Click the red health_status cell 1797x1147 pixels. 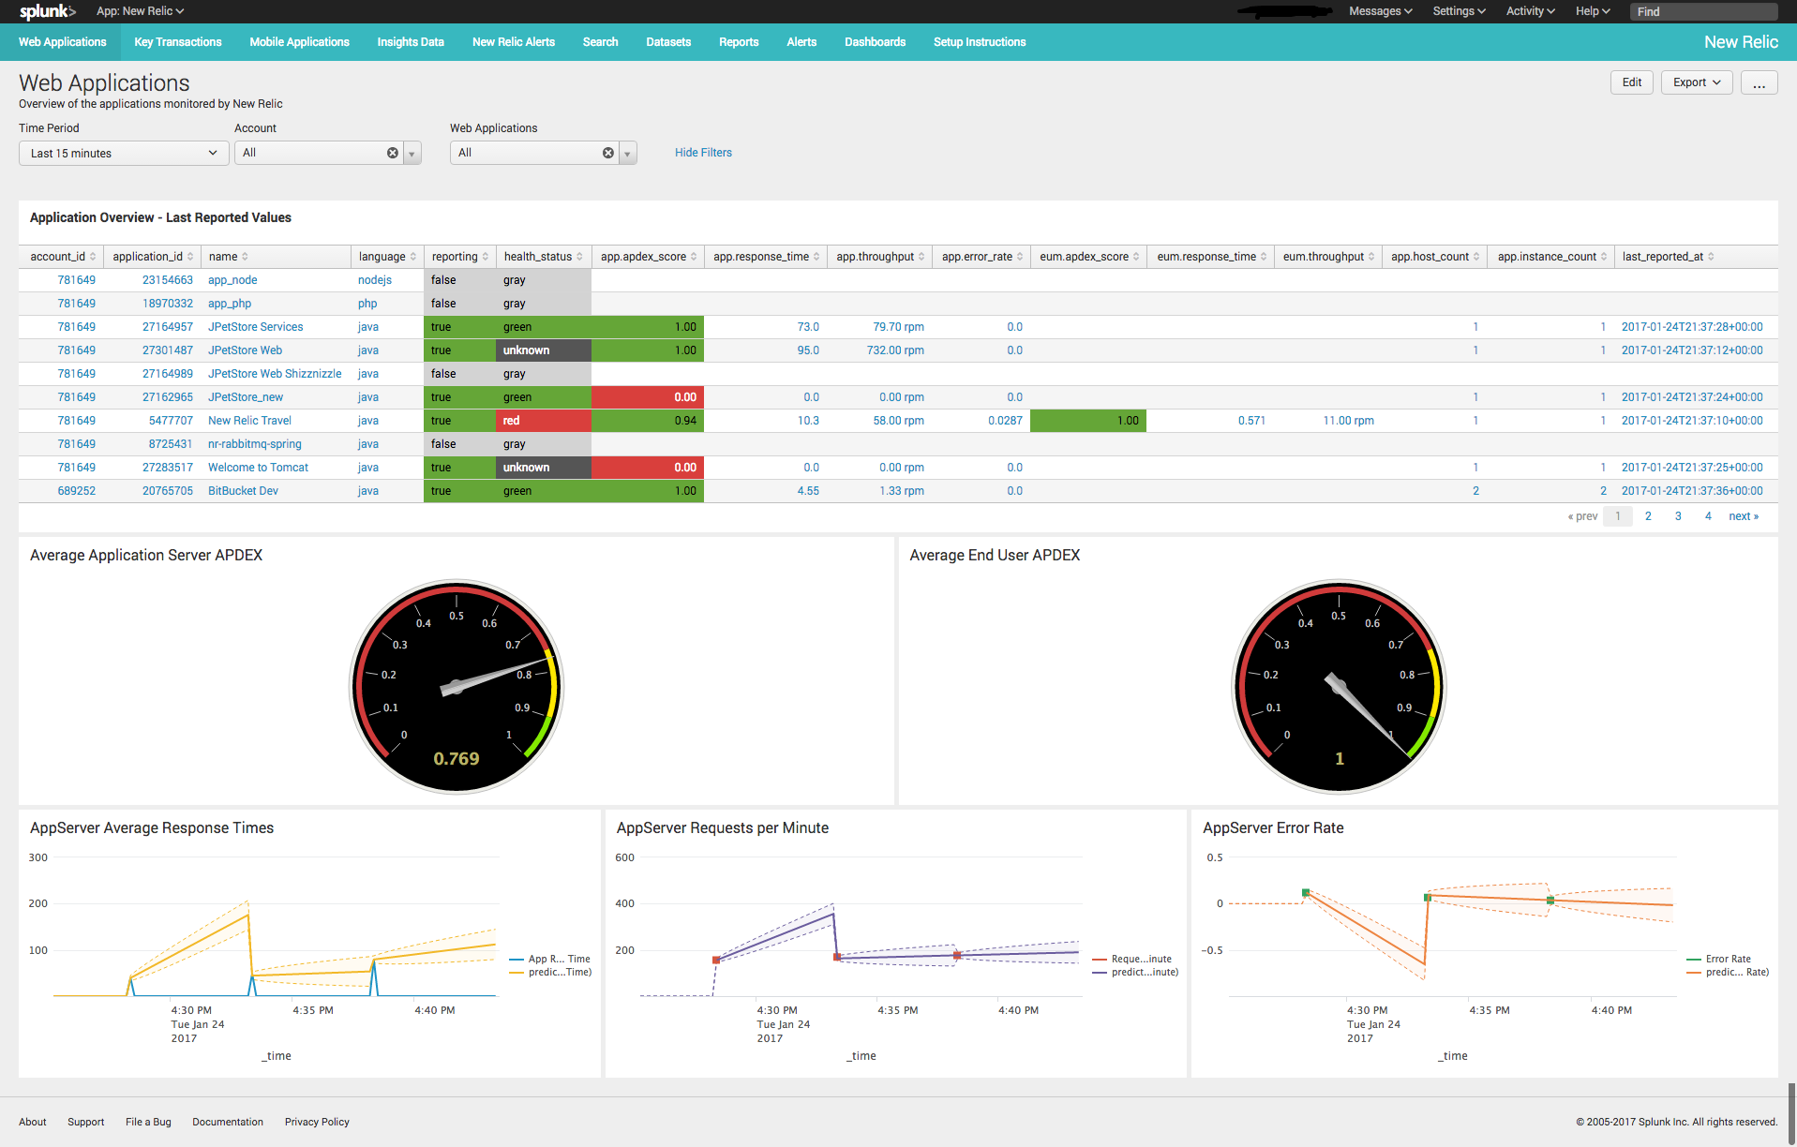click(544, 421)
